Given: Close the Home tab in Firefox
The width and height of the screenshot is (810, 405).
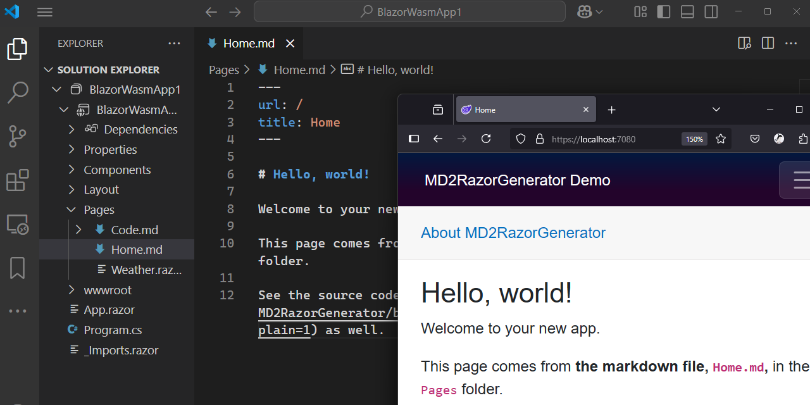Looking at the screenshot, I should (x=586, y=110).
